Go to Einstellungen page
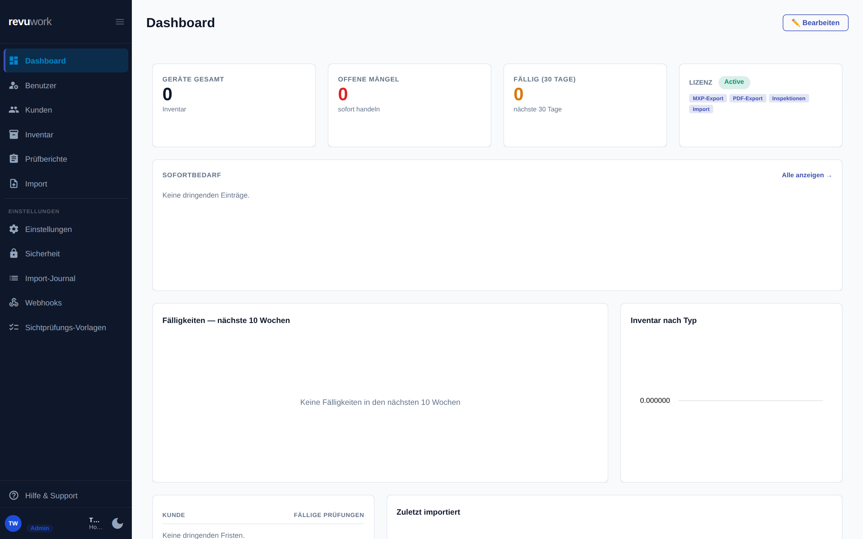 coord(66,229)
